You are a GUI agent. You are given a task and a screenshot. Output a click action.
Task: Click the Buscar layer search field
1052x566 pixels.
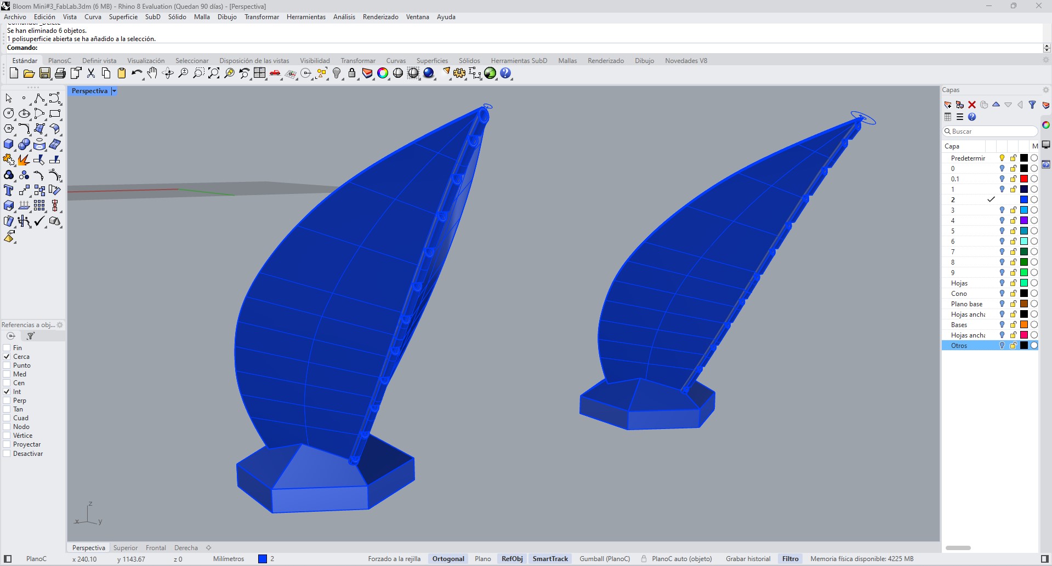coord(990,132)
